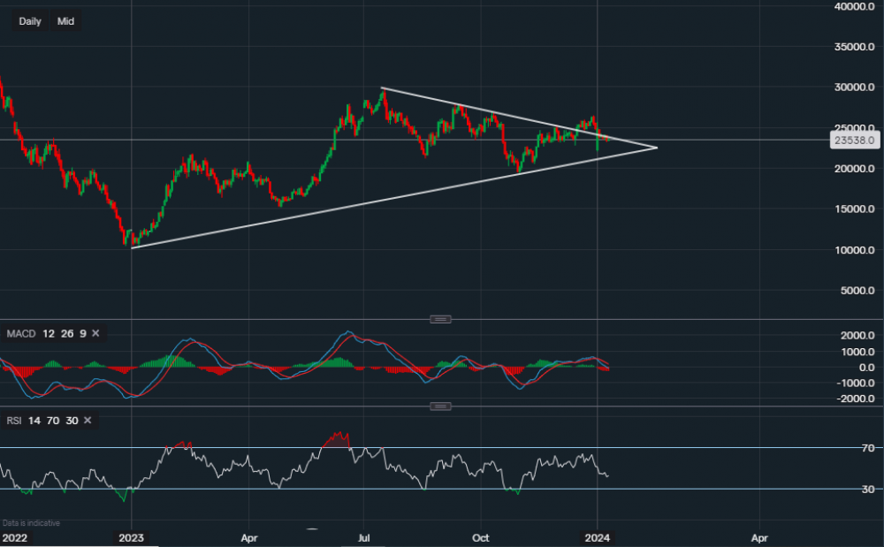
Task: Remove the RSI indicator using its X icon
Action: tap(86, 421)
